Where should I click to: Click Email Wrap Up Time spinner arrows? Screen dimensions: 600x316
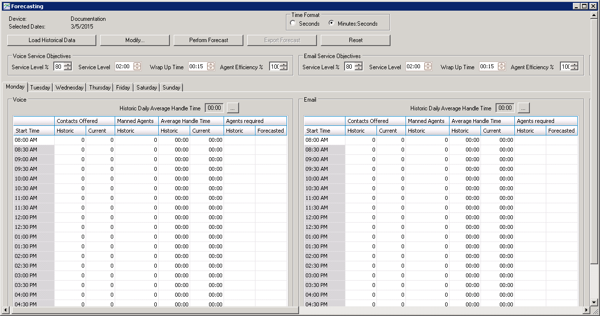click(501, 67)
